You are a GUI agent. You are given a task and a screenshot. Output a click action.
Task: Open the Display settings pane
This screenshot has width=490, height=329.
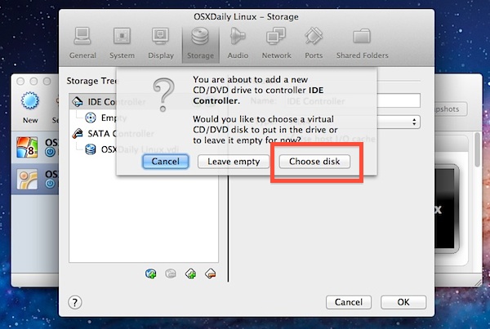(160, 42)
